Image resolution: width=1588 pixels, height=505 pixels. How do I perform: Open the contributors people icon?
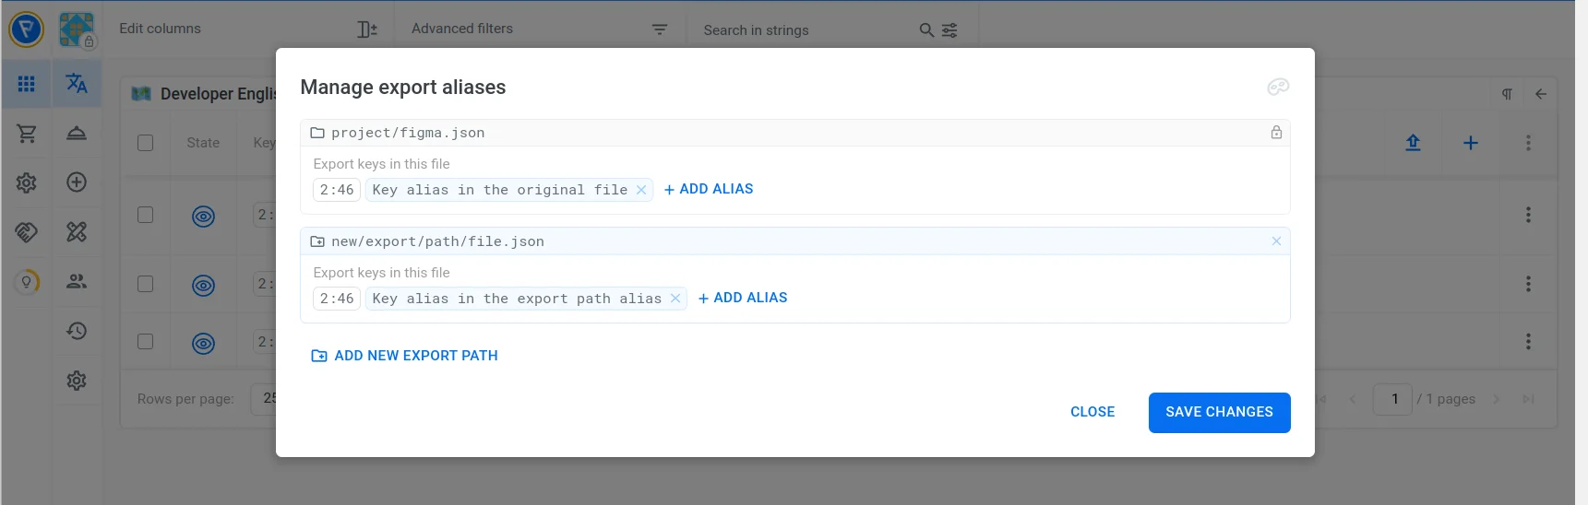77,282
